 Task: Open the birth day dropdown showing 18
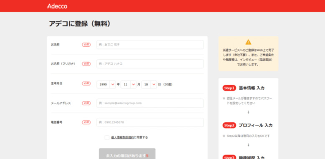149,84
